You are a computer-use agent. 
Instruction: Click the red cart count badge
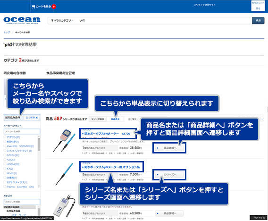click(x=54, y=7)
